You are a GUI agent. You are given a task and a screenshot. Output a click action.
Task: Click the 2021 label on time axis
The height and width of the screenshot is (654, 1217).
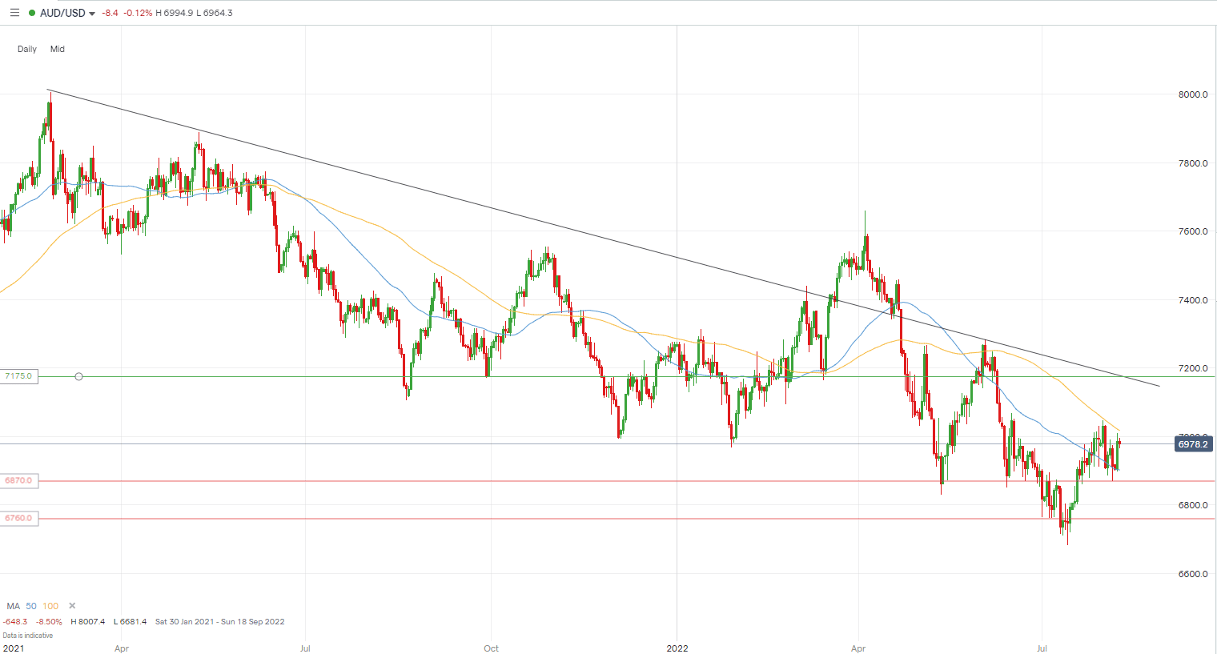pos(14,648)
